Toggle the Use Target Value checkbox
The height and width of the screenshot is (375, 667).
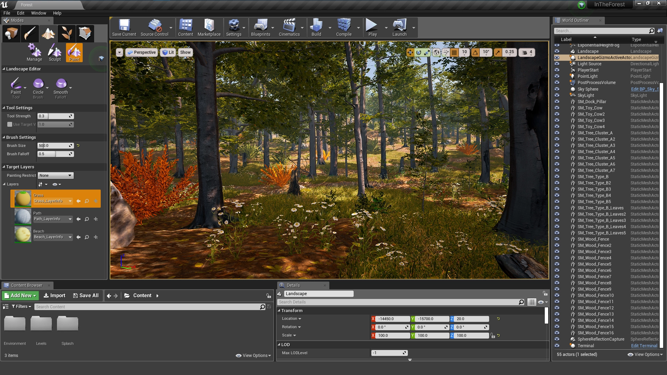[10, 124]
